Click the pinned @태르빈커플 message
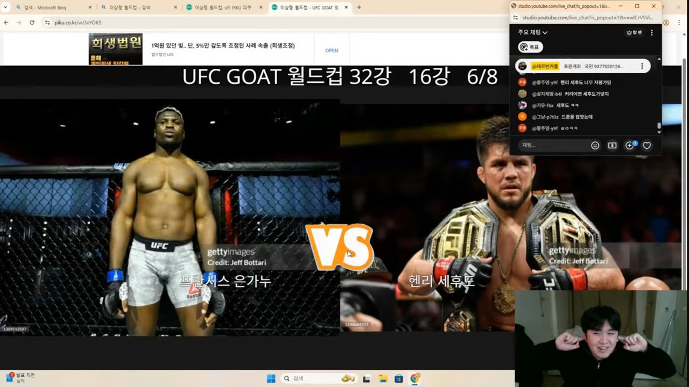Image resolution: width=689 pixels, height=387 pixels. pos(583,66)
